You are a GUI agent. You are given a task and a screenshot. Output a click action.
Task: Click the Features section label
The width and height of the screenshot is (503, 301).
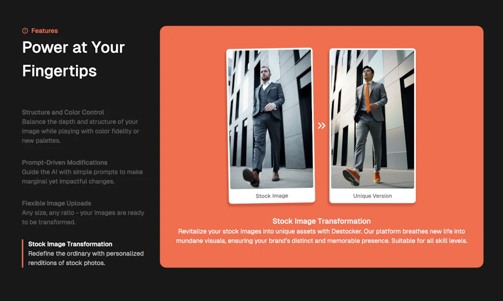point(44,30)
